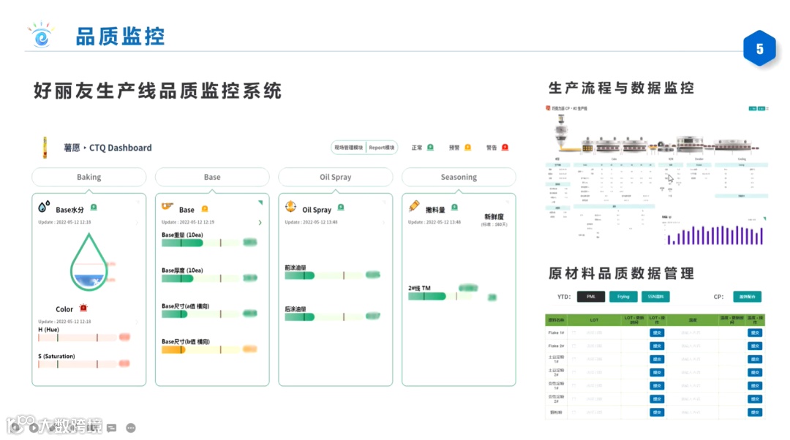Click LOT 提交 button in Flake 2# row

point(656,346)
